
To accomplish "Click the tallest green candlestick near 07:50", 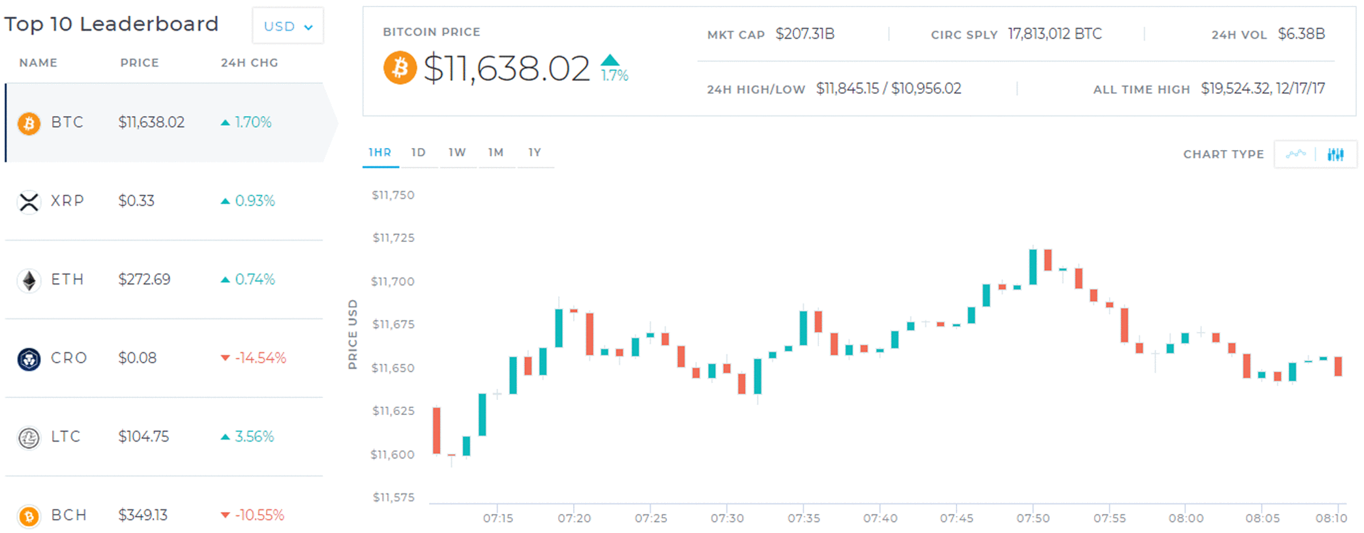I will click(x=1033, y=267).
